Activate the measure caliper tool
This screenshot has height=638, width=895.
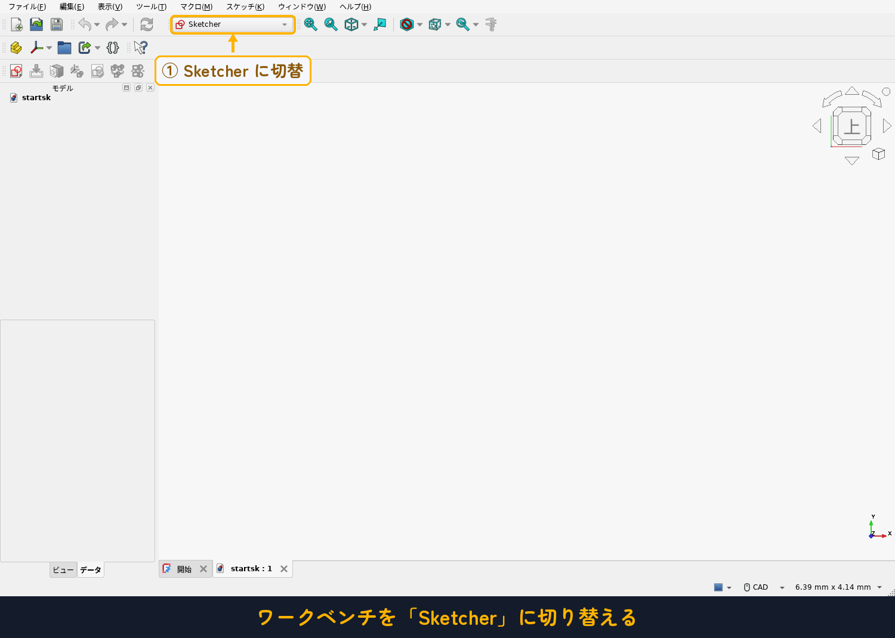[x=491, y=24]
